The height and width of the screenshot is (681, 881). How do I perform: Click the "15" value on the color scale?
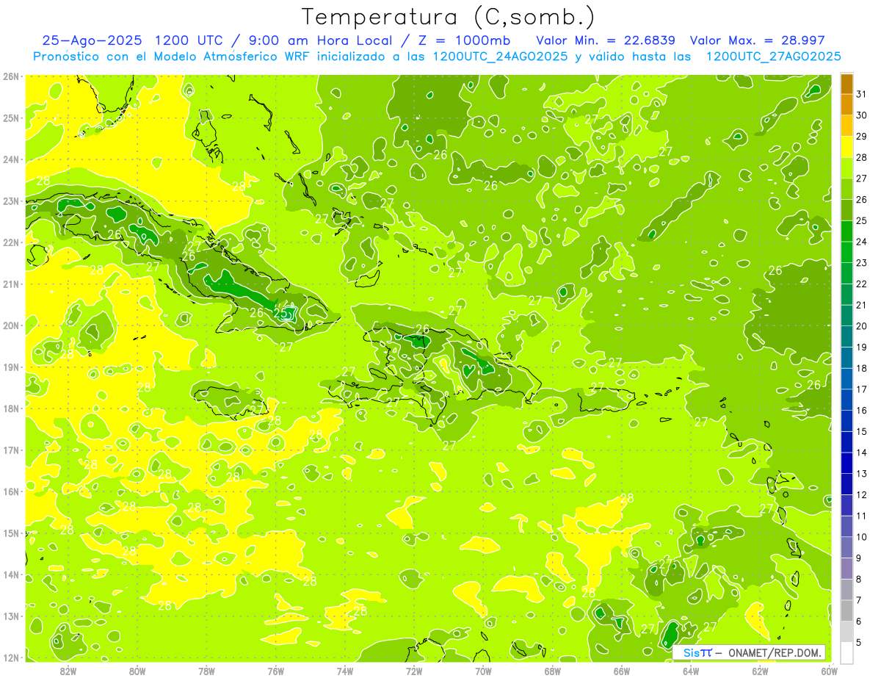pos(862,432)
